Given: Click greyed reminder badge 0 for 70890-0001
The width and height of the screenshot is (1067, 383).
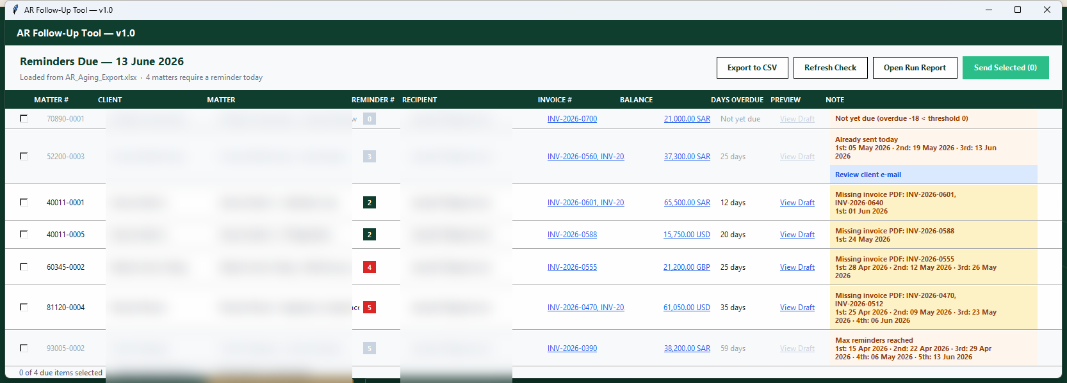Looking at the screenshot, I should point(369,119).
